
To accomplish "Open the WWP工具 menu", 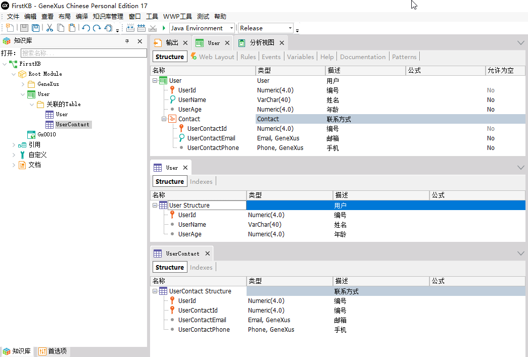I will pos(177,17).
